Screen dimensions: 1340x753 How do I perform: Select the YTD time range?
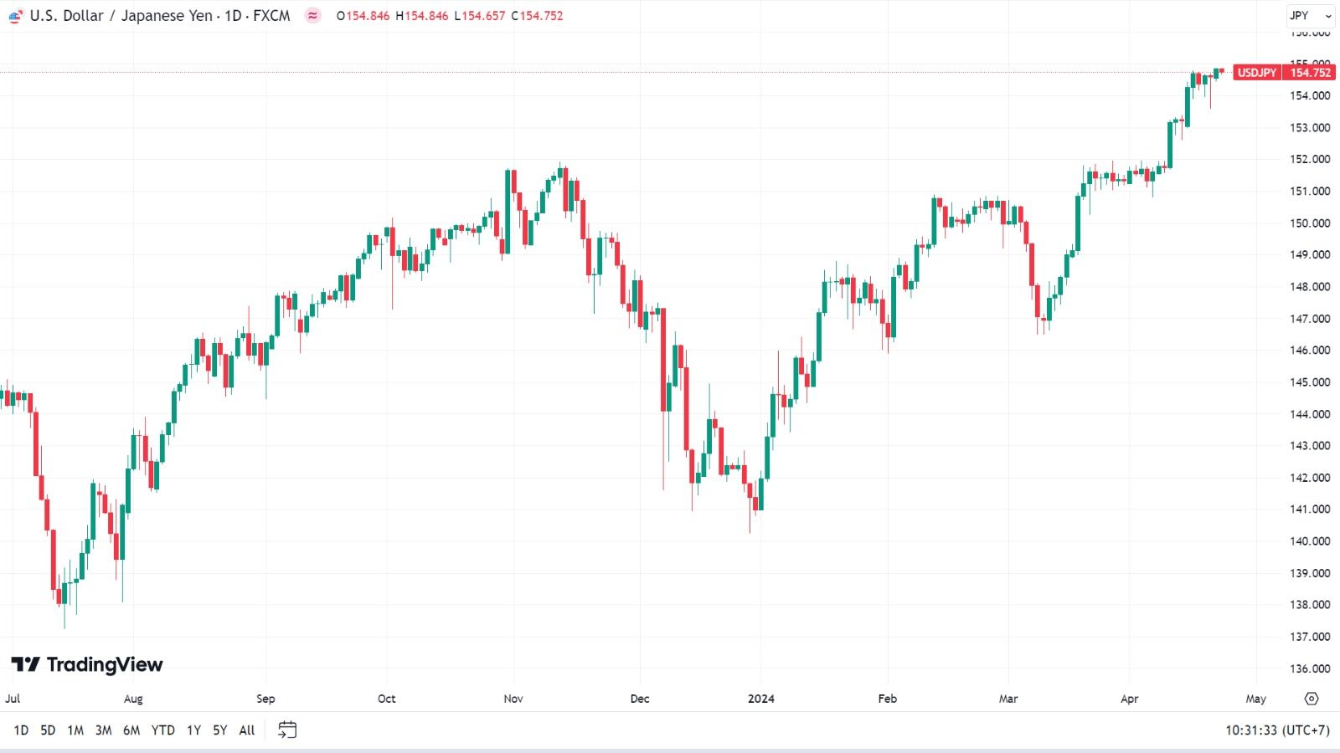pos(163,730)
